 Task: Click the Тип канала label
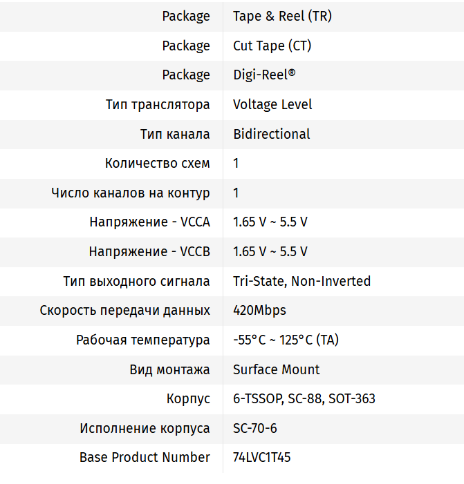[x=175, y=134]
